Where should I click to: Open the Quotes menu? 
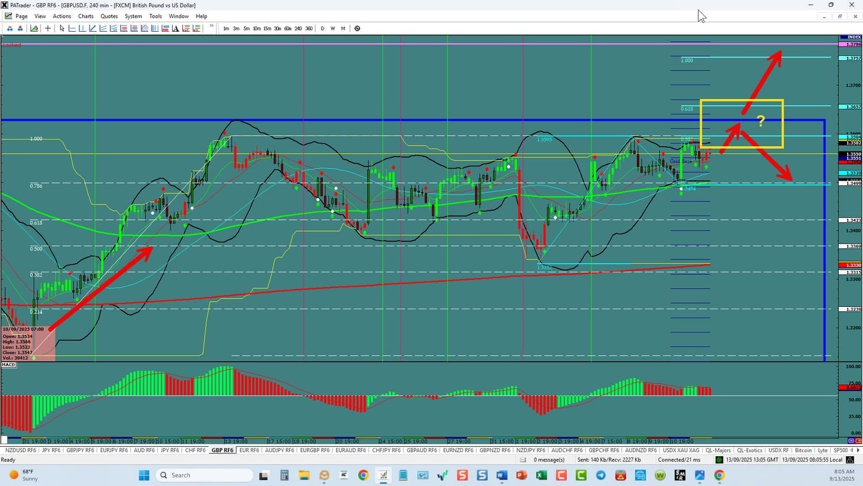click(x=109, y=16)
